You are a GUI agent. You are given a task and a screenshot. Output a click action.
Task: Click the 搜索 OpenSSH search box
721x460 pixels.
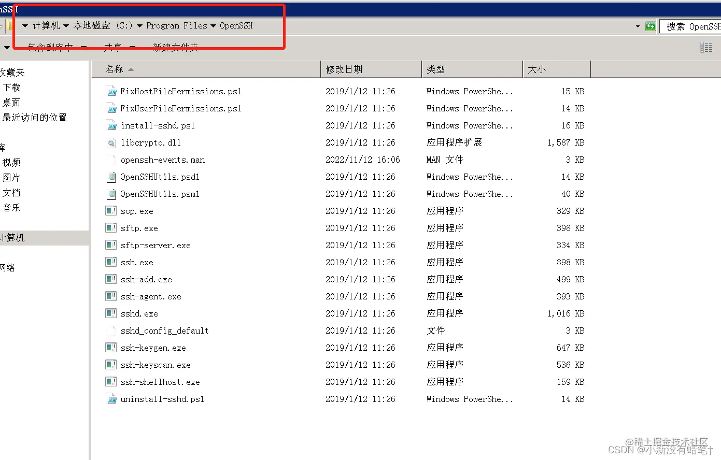pyautogui.click(x=690, y=26)
